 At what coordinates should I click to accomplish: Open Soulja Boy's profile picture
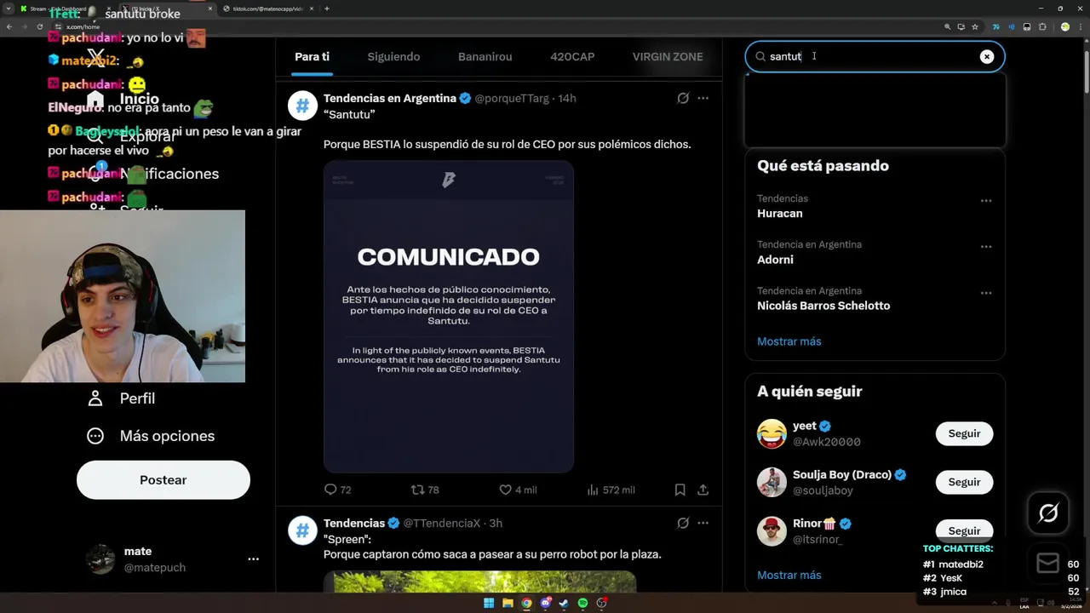click(772, 482)
